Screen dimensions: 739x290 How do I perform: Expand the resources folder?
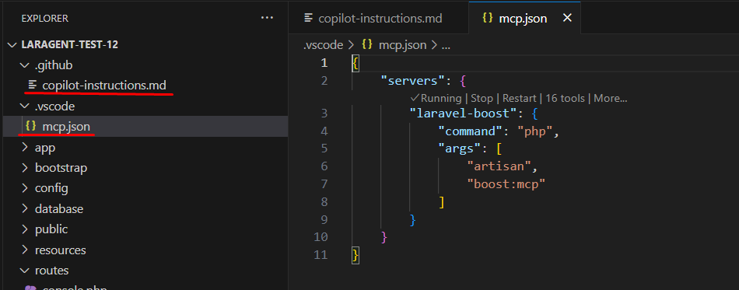tap(25, 250)
